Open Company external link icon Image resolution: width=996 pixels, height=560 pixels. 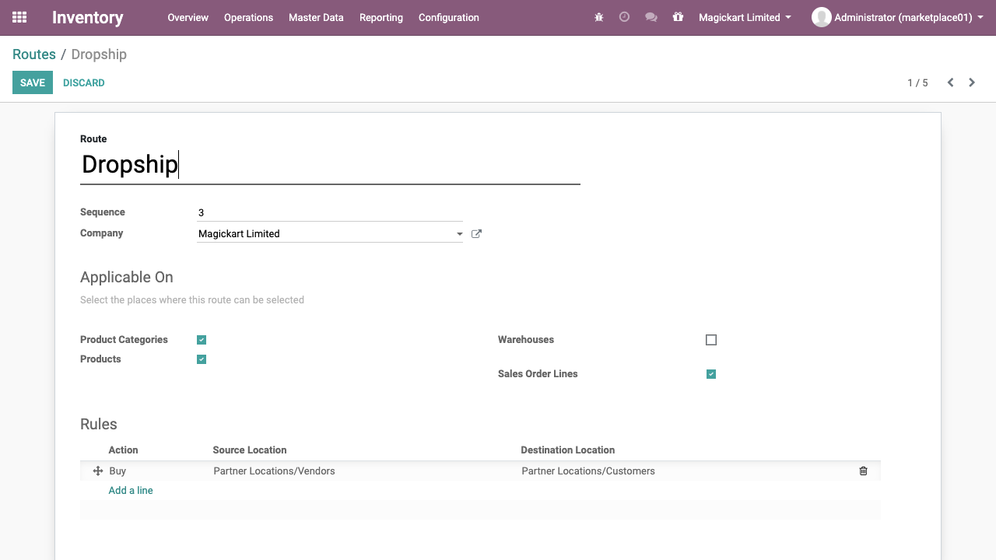tap(476, 234)
